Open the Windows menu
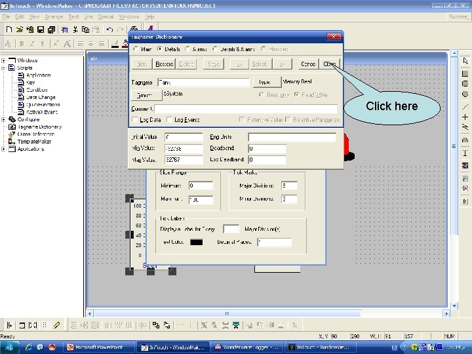This screenshot has width=472, height=354. 129,16
